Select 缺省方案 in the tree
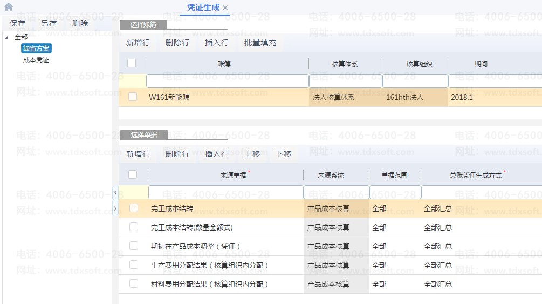Image resolution: width=542 pixels, height=304 pixels. [x=37, y=49]
